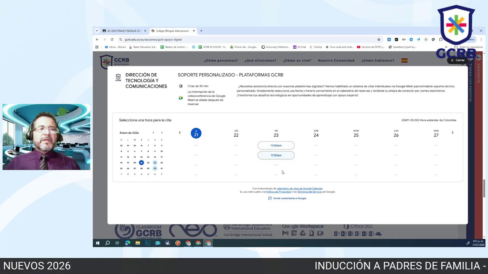Open ¿Cómo se vive? menu item
This screenshot has width=488, height=274.
(297, 61)
